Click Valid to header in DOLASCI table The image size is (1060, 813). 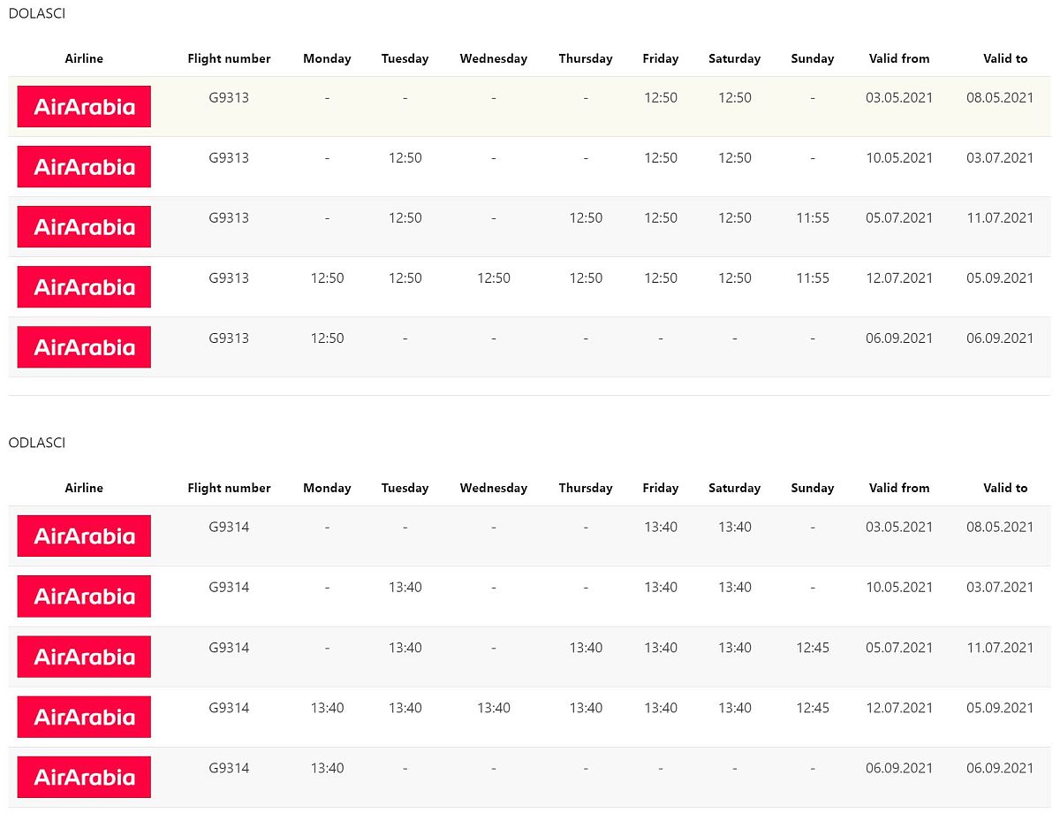(1005, 58)
